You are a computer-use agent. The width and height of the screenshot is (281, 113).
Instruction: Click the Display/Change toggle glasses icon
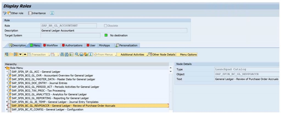pyautogui.click(x=4, y=13)
